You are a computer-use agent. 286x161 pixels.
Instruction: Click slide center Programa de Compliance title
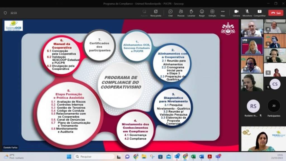pyautogui.click(x=121, y=82)
